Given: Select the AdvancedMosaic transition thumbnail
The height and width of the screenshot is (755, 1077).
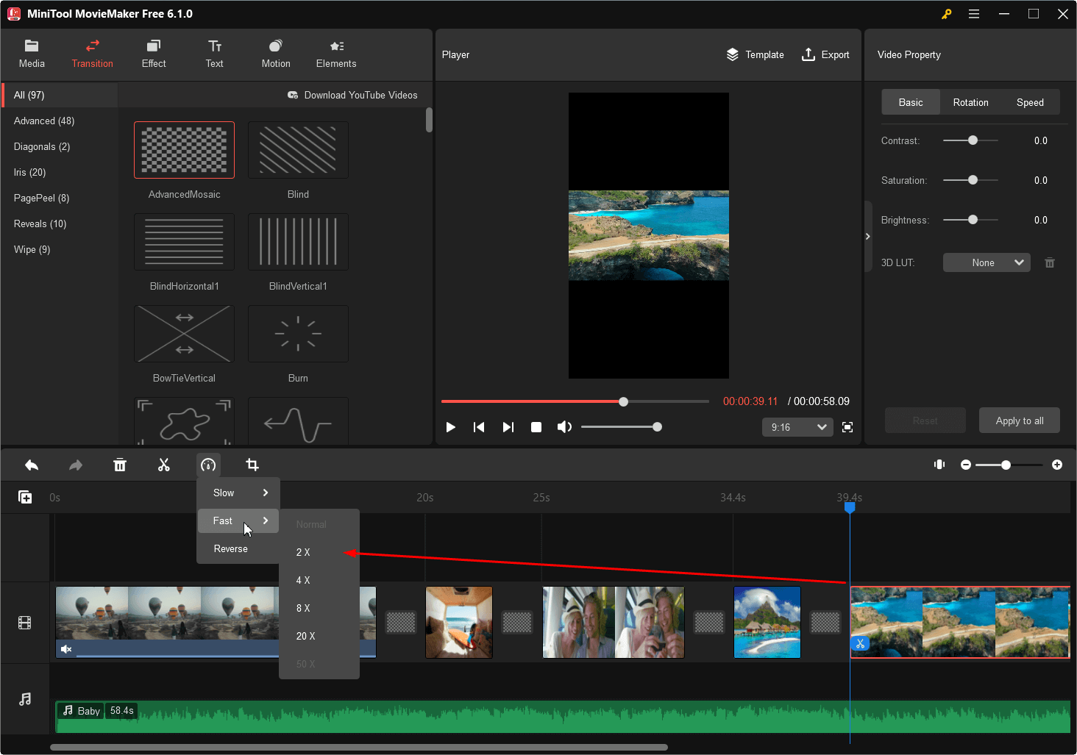Looking at the screenshot, I should 184,150.
